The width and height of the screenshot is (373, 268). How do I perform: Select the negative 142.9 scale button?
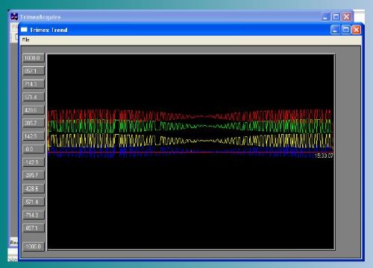34,162
